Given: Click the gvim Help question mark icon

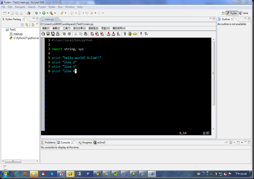Looking at the screenshot, I should (x=141, y=34).
